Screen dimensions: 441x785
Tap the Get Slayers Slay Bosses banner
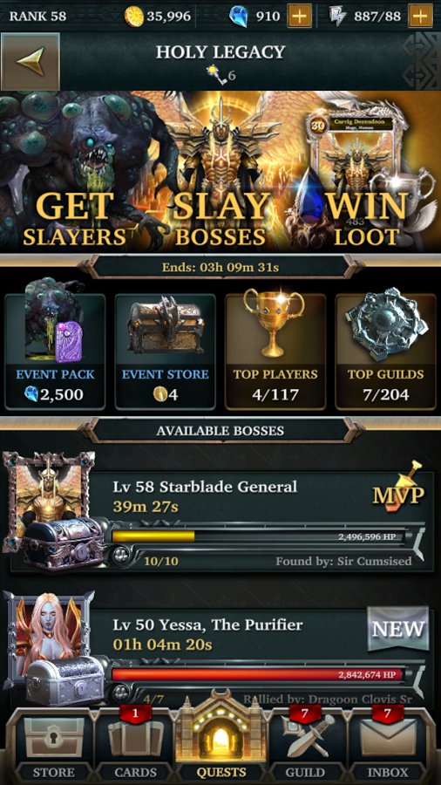pos(220,172)
